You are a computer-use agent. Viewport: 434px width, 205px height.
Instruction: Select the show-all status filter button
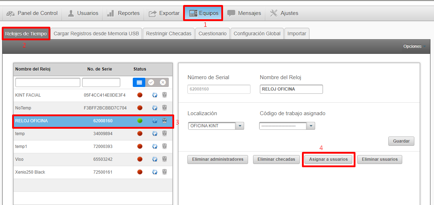139,82
